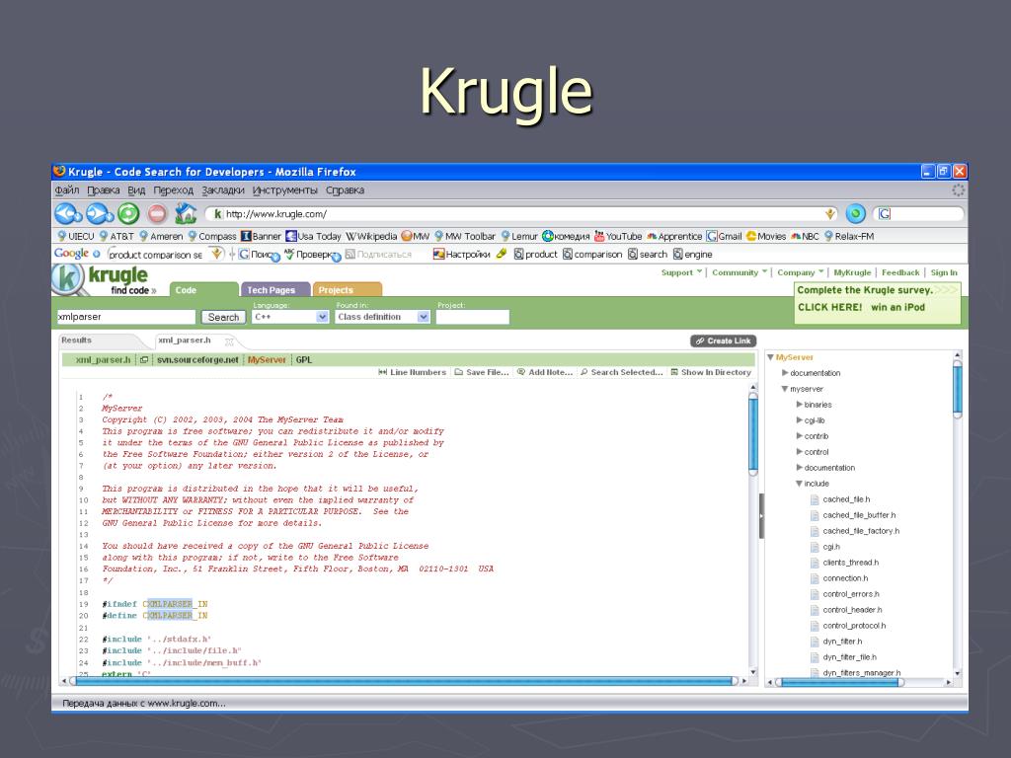Image resolution: width=1011 pixels, height=758 pixels.
Task: Open the Wikipedia bookmark
Action: click(371, 237)
